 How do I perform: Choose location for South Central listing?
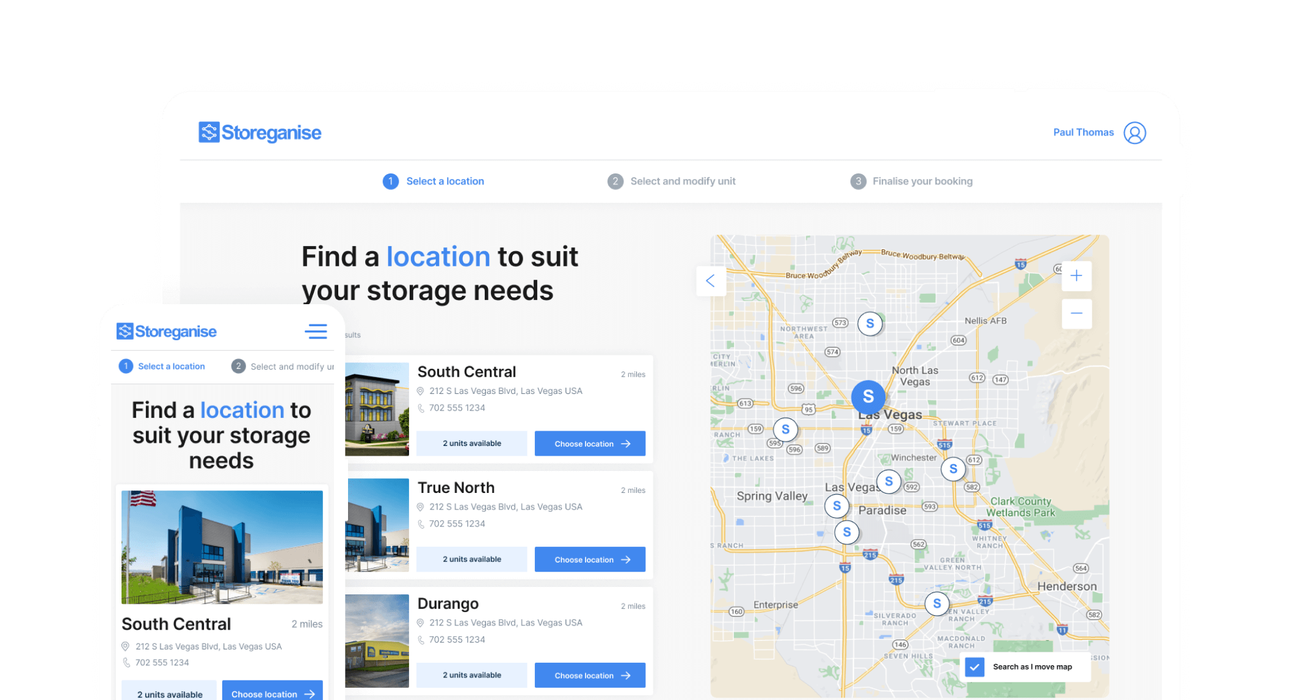[x=590, y=443]
